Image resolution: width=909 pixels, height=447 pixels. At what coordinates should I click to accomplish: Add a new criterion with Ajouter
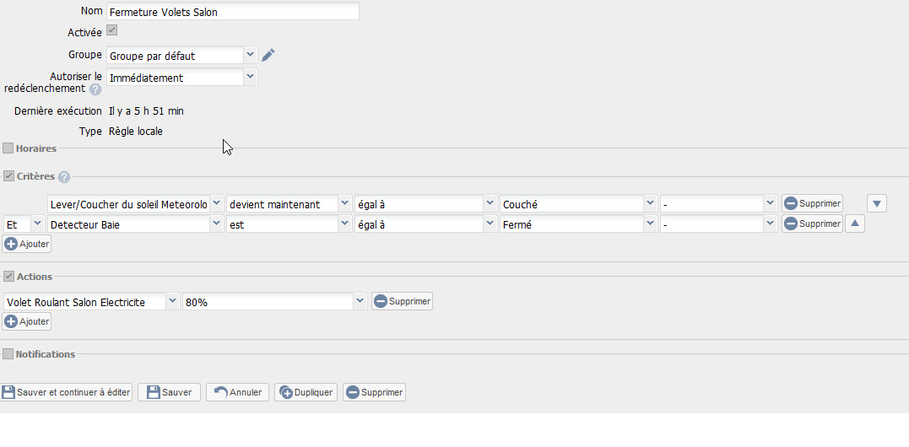tap(27, 244)
